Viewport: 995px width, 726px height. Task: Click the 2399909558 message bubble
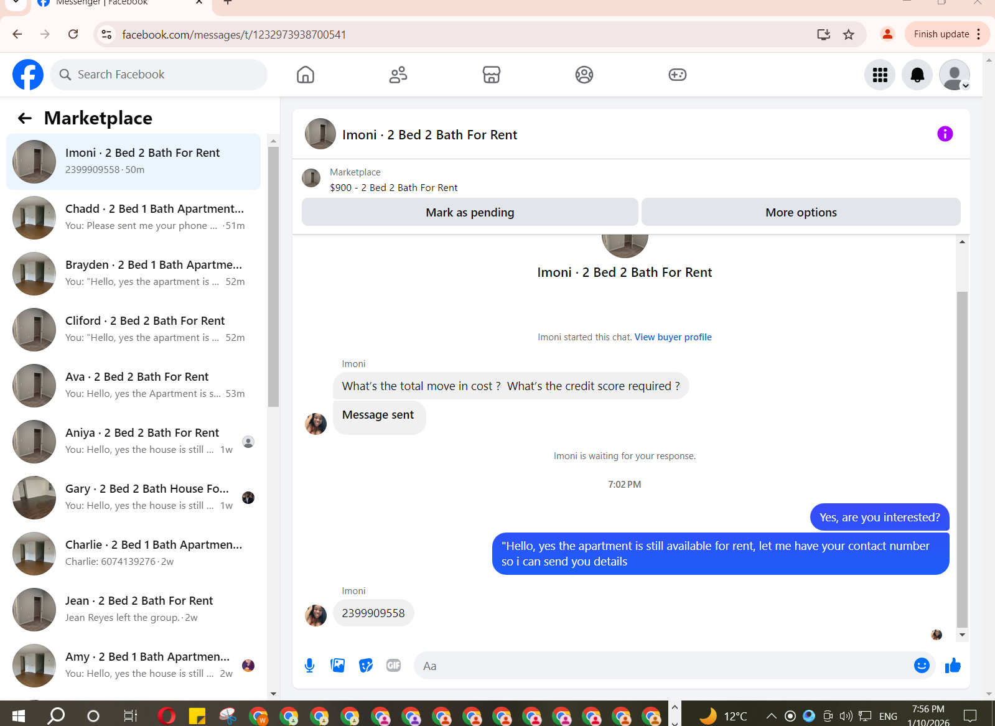tap(373, 613)
